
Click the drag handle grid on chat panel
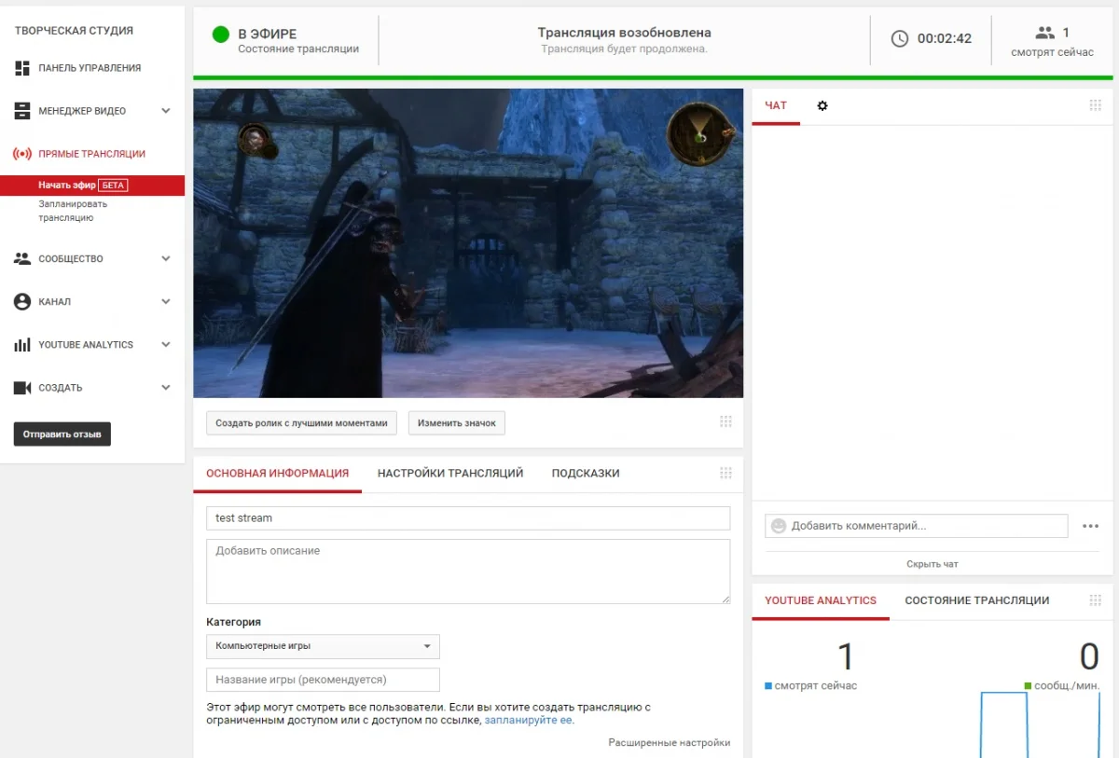point(1096,105)
